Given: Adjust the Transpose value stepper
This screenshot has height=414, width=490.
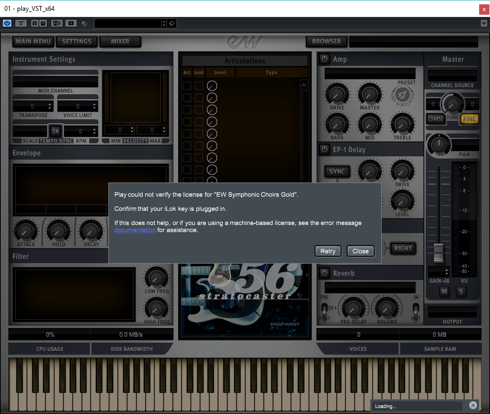Looking at the screenshot, I should (50, 106).
